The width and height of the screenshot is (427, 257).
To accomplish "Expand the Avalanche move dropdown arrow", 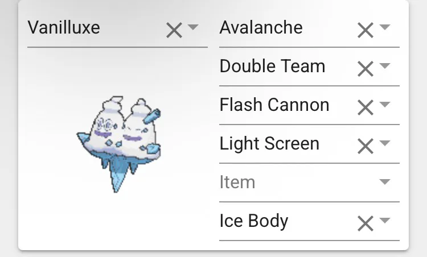I will (385, 27).
